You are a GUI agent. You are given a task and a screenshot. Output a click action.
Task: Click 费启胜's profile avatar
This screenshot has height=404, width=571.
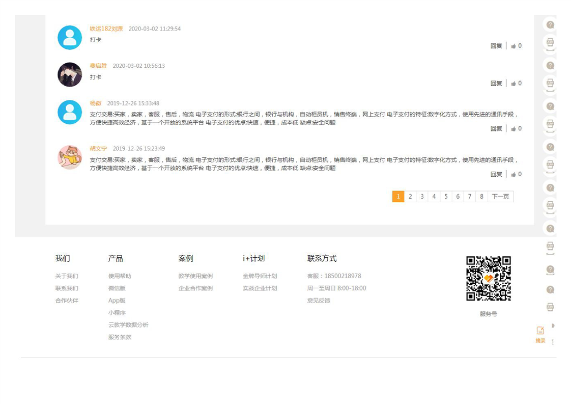[x=70, y=75]
